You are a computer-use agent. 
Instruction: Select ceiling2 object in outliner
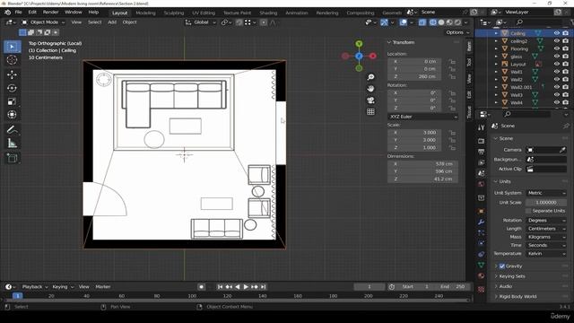click(x=518, y=41)
